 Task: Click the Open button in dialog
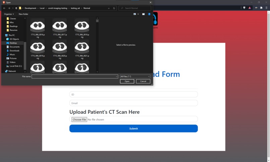pyautogui.click(x=127, y=82)
